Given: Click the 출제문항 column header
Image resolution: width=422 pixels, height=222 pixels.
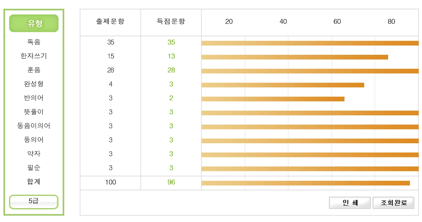Looking at the screenshot, I should 110,22.
